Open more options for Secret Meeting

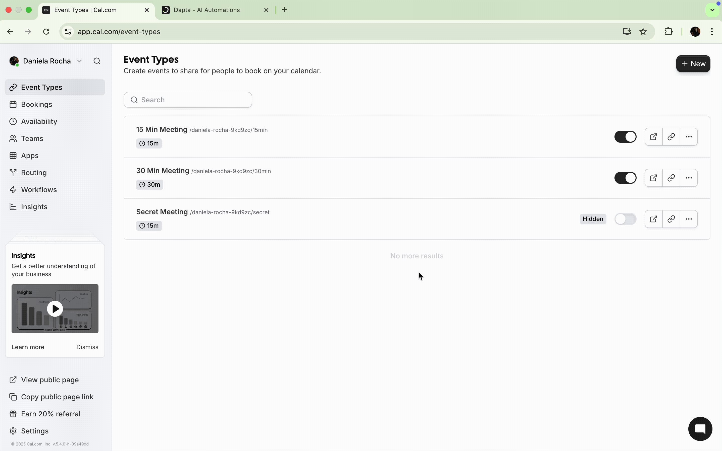point(689,219)
